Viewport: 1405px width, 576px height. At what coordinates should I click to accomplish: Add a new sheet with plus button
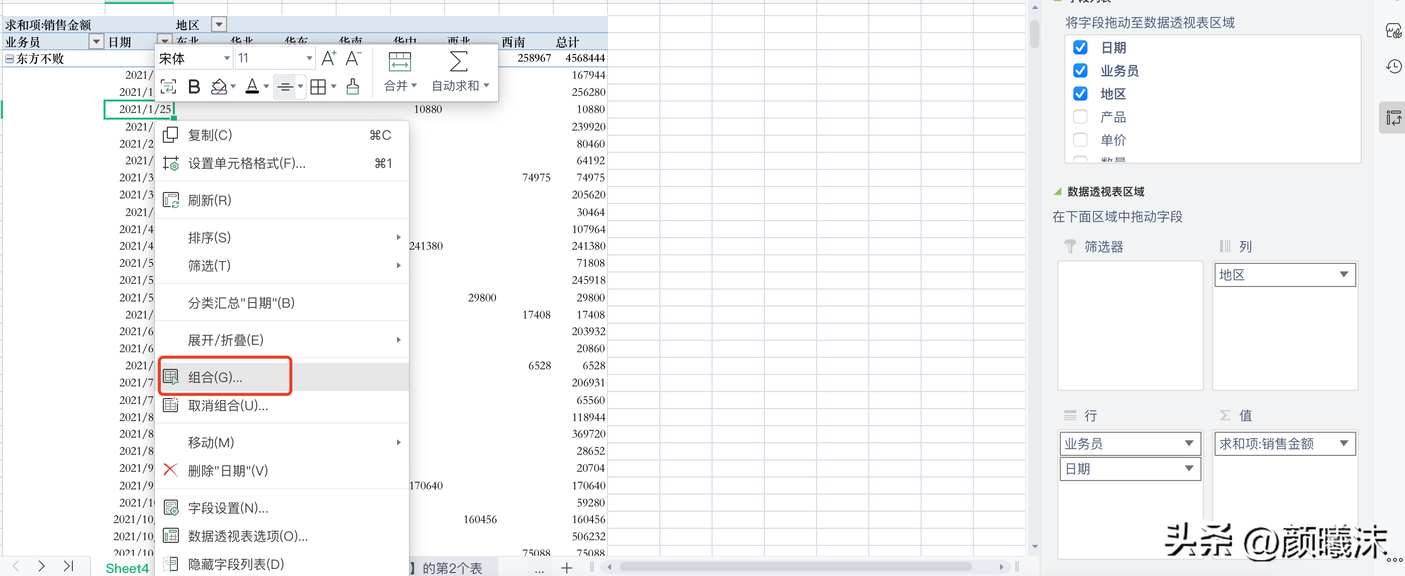coord(567,568)
